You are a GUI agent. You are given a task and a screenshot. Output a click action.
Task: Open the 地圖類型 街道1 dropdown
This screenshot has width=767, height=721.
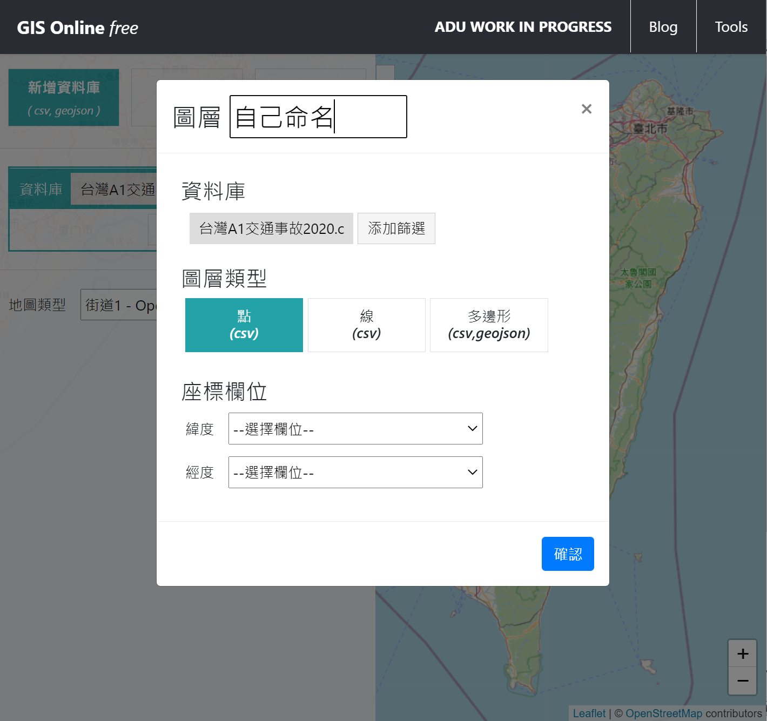coord(119,305)
